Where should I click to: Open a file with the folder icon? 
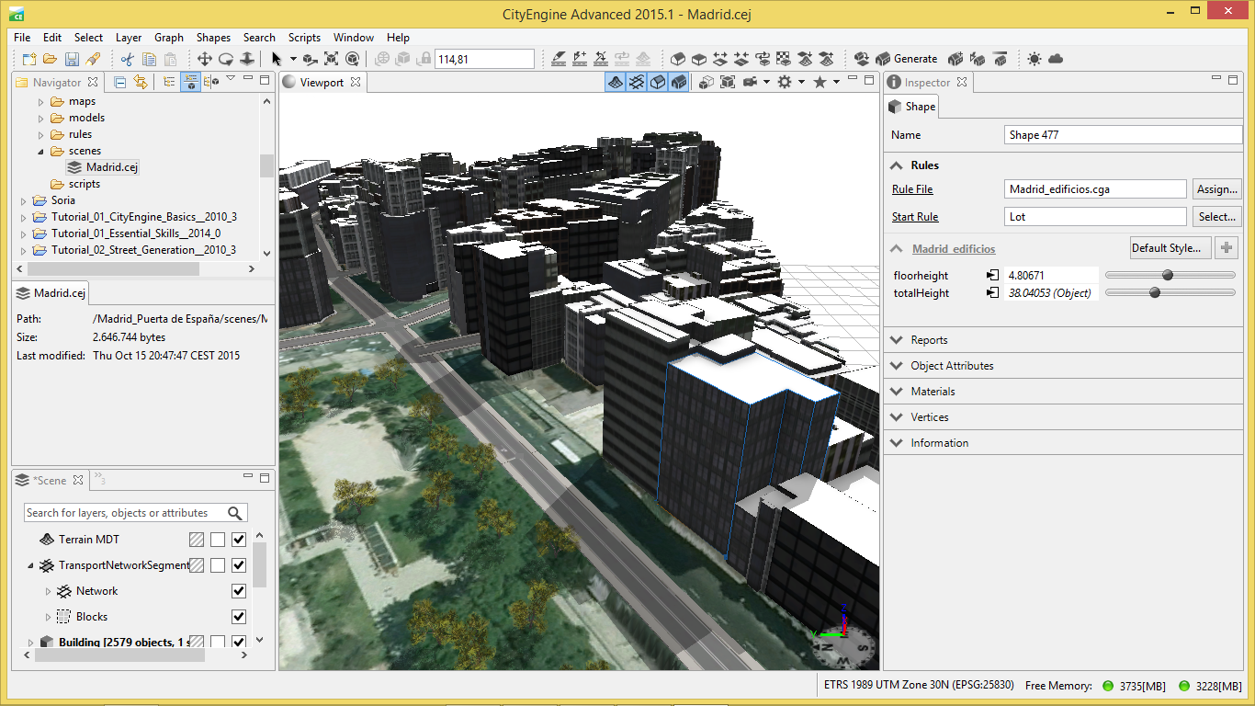50,59
